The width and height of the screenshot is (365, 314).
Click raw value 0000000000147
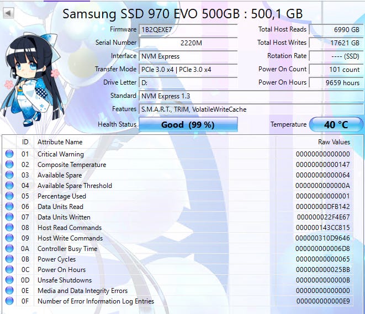(x=323, y=165)
